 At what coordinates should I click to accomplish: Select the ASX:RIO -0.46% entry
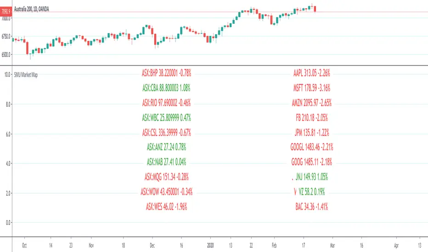point(166,102)
